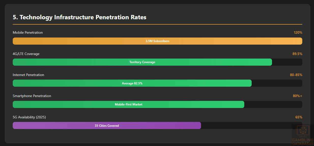Select the Technology Infrastructure Penetration Rates heading
This screenshot has width=314, height=146.
tap(80, 17)
